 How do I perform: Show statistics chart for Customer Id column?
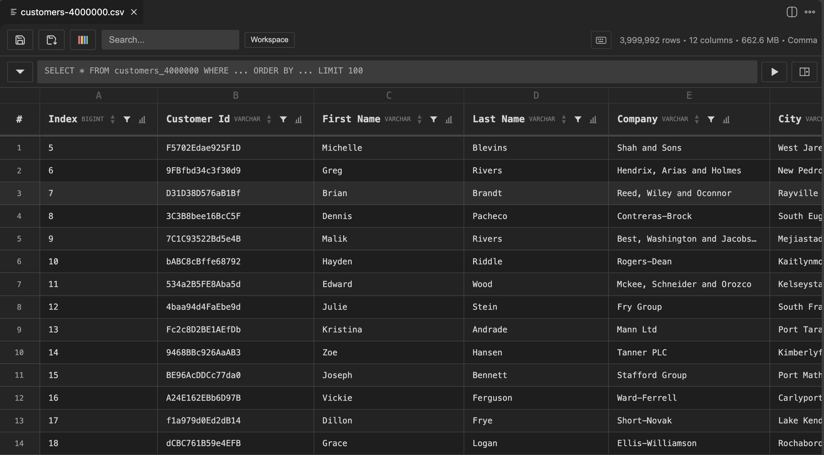coord(298,119)
